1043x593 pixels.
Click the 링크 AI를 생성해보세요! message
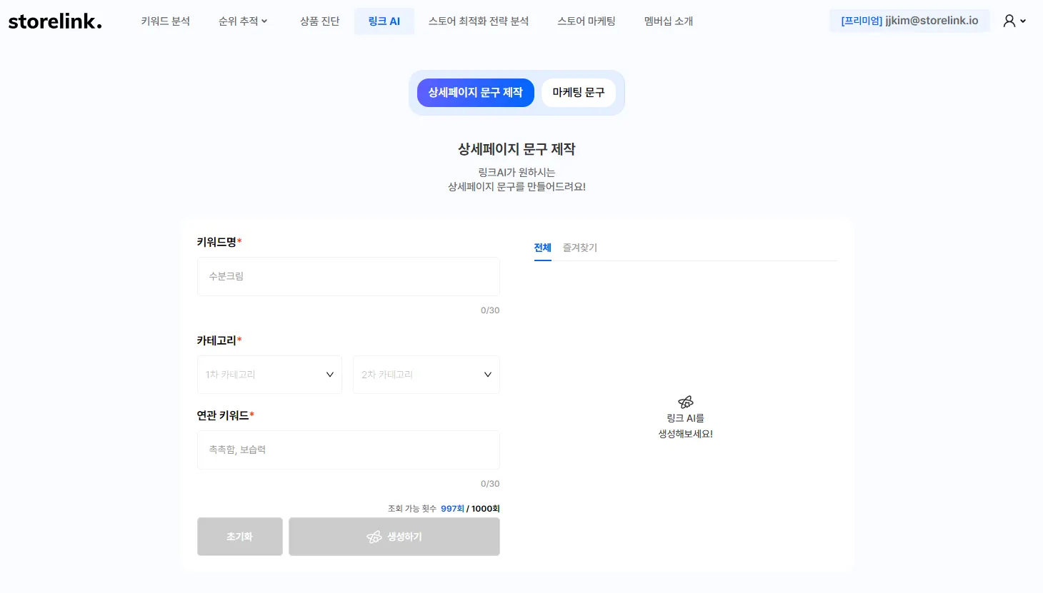tap(686, 426)
